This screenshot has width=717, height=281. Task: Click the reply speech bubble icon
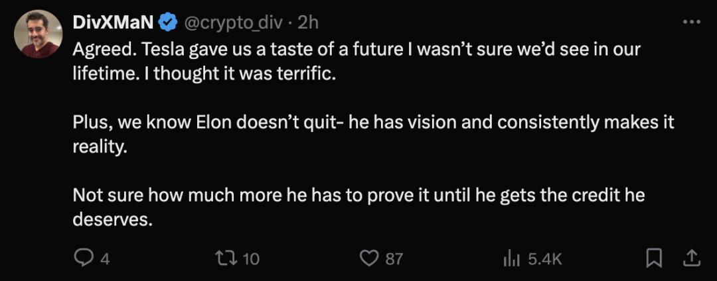pyautogui.click(x=83, y=258)
